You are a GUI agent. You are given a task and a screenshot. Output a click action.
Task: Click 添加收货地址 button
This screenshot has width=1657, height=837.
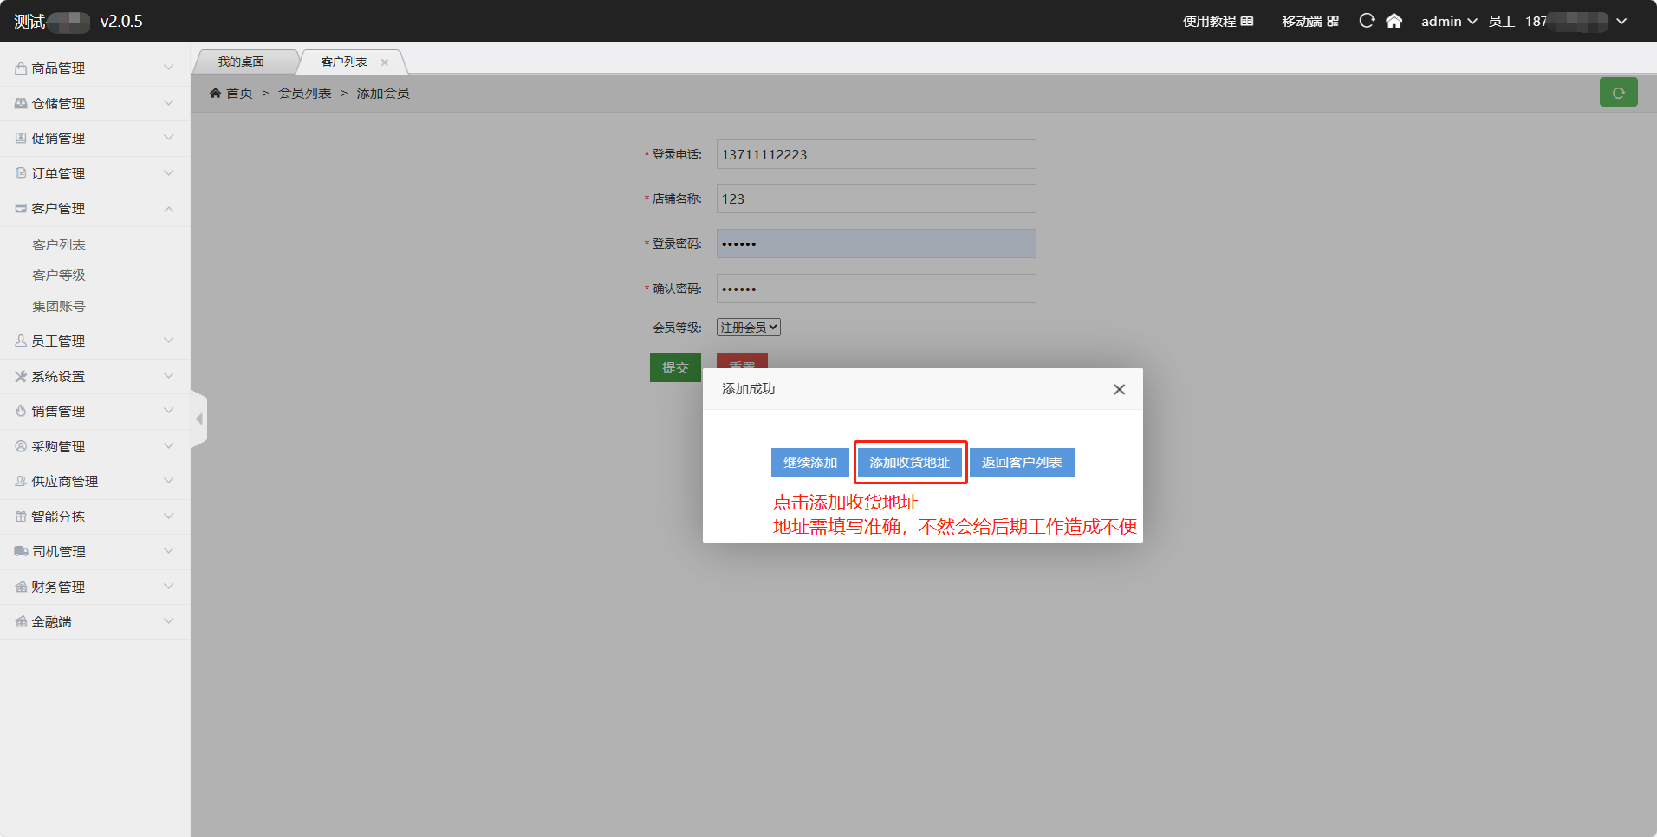[x=909, y=463]
